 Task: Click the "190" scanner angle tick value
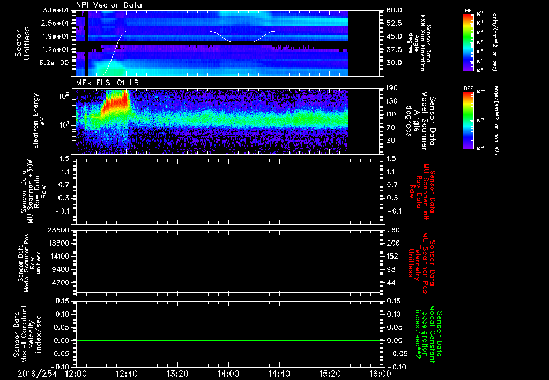tap(392, 88)
